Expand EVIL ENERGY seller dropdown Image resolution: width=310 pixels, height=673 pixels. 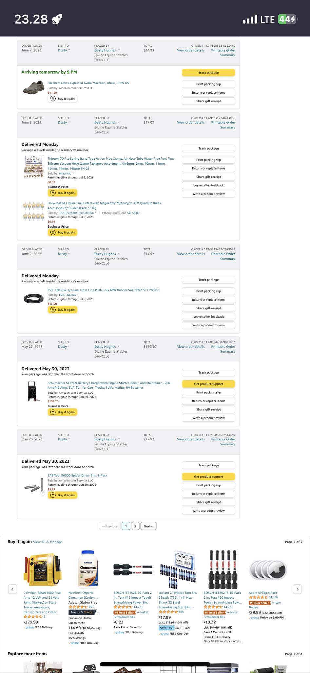[x=78, y=295]
